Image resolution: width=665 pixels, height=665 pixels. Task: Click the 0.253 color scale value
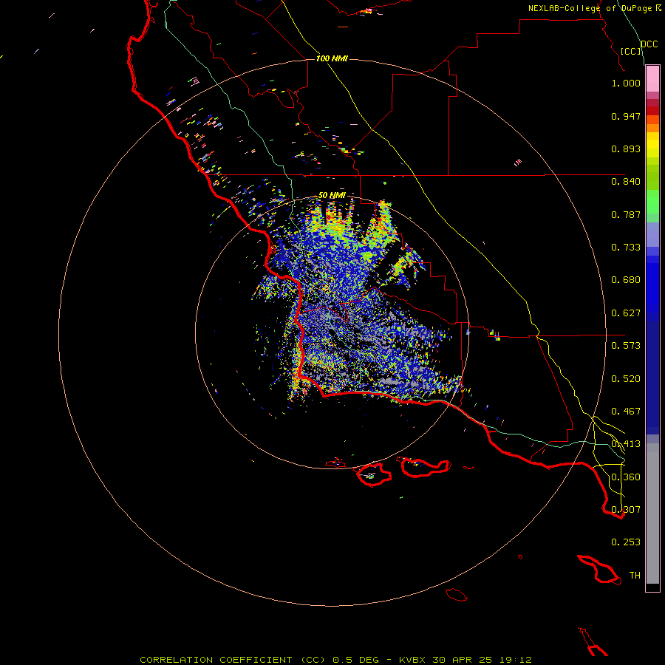point(626,542)
